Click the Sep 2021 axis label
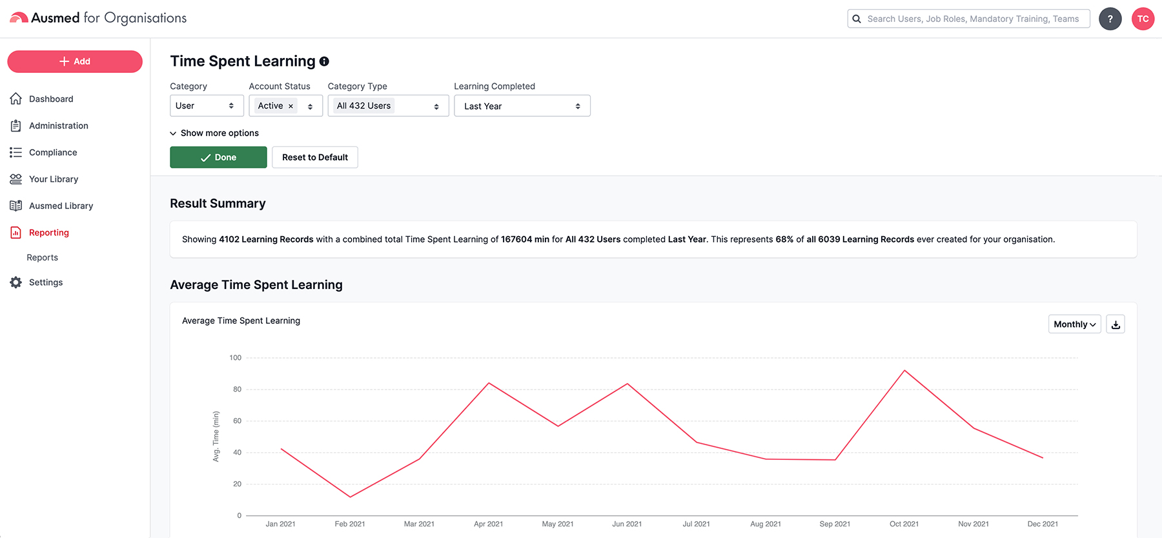 [835, 524]
